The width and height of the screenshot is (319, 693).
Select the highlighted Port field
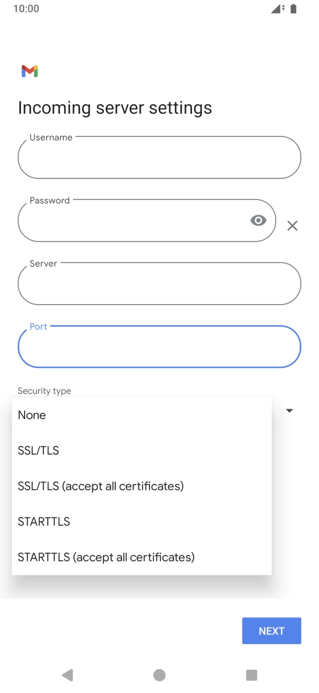pos(159,346)
